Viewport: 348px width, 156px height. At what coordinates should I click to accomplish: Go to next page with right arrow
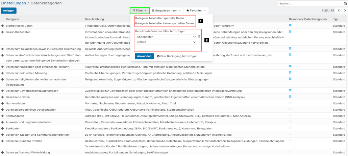(x=344, y=11)
